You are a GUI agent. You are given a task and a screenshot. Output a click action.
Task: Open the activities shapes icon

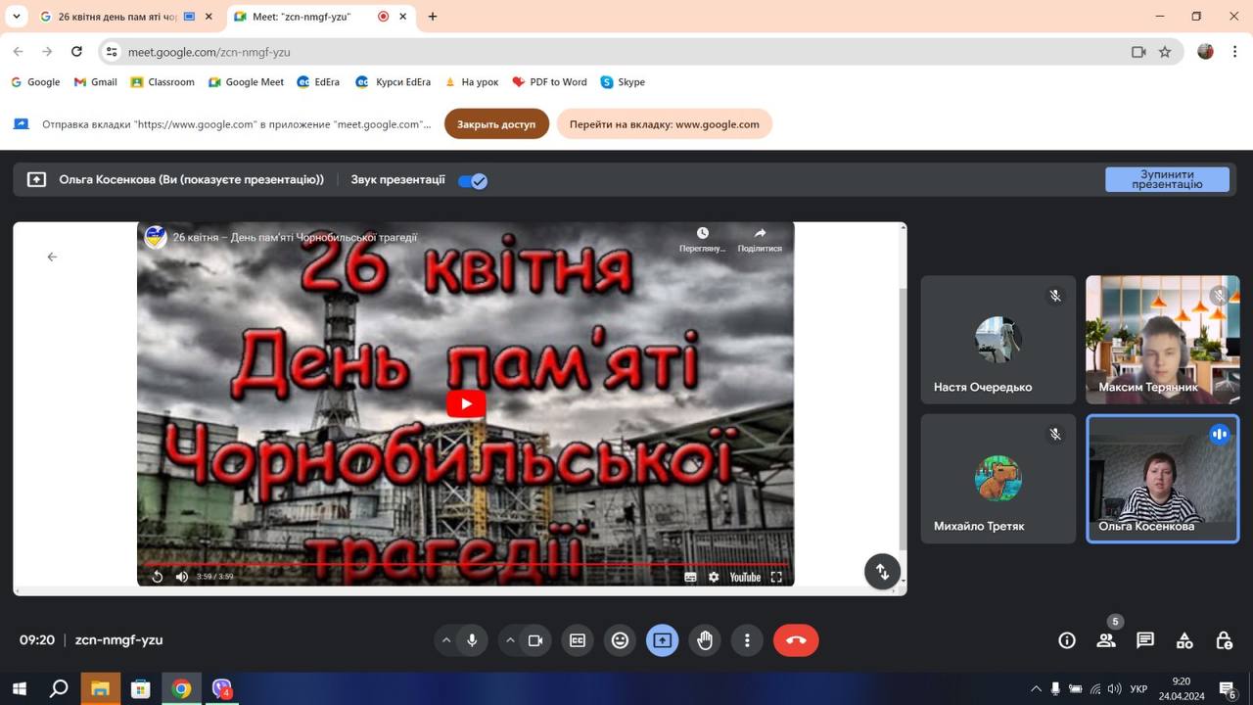1184,640
